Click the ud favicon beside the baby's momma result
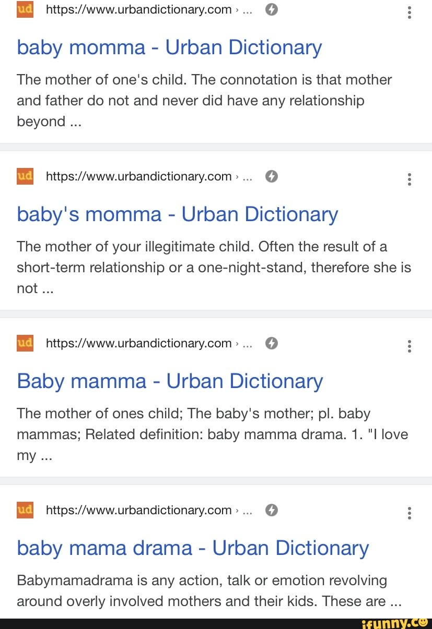The width and height of the screenshot is (432, 629). (x=25, y=176)
